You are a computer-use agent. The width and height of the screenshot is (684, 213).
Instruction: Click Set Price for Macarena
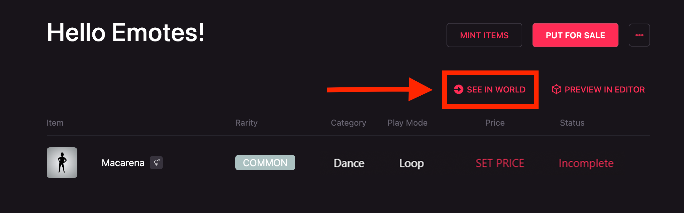pyautogui.click(x=500, y=163)
